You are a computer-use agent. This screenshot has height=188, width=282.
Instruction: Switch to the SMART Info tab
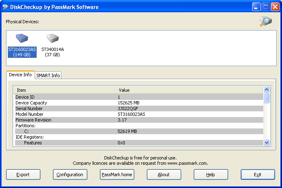coord(48,75)
